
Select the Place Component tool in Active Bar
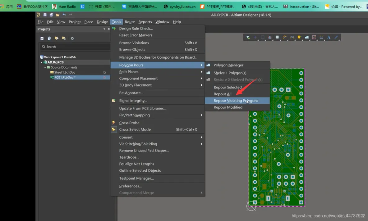pos(278,37)
